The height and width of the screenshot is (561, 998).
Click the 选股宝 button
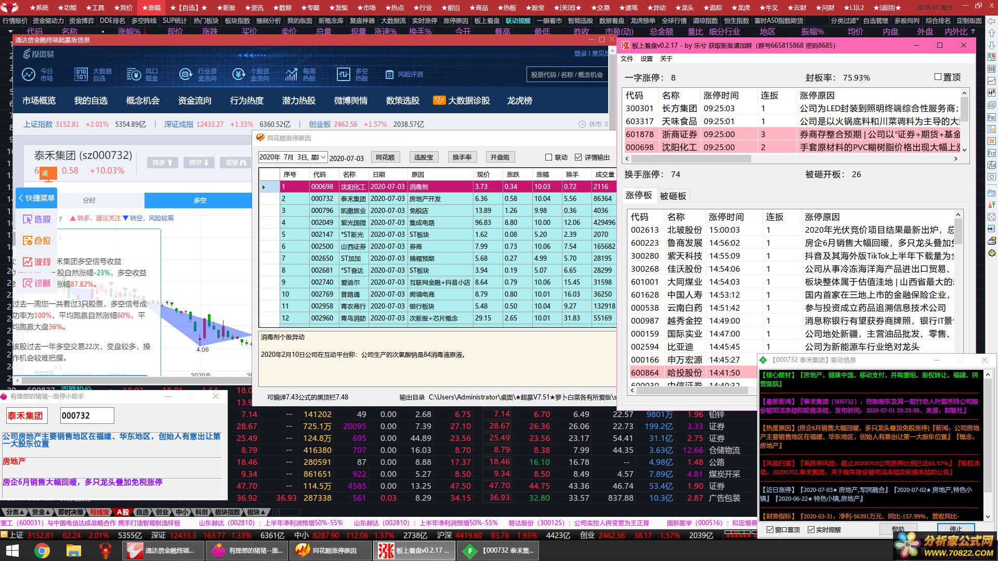(x=424, y=157)
